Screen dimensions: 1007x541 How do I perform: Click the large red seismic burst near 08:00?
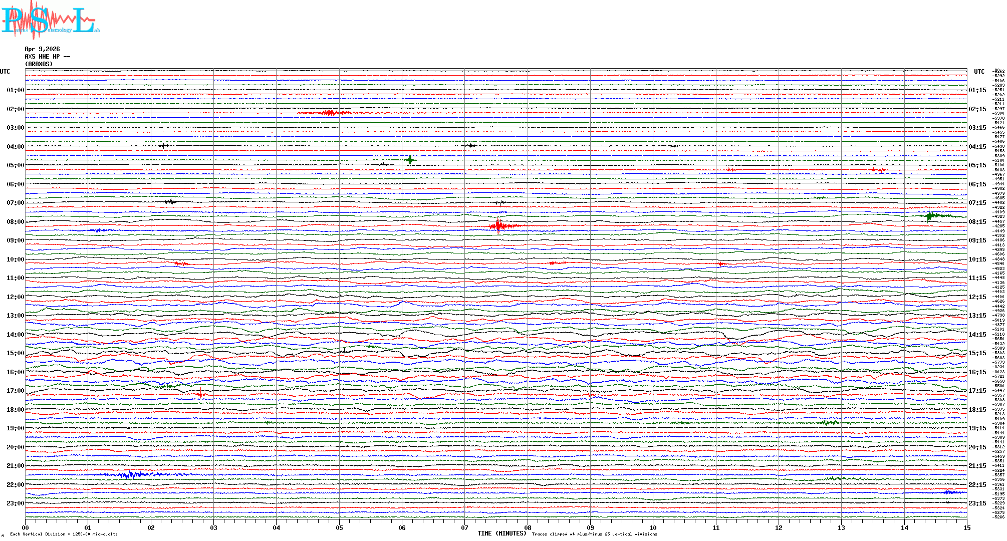click(x=498, y=226)
